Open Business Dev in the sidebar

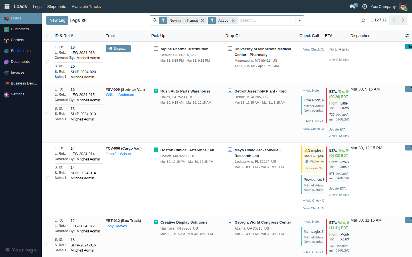tap(21, 83)
